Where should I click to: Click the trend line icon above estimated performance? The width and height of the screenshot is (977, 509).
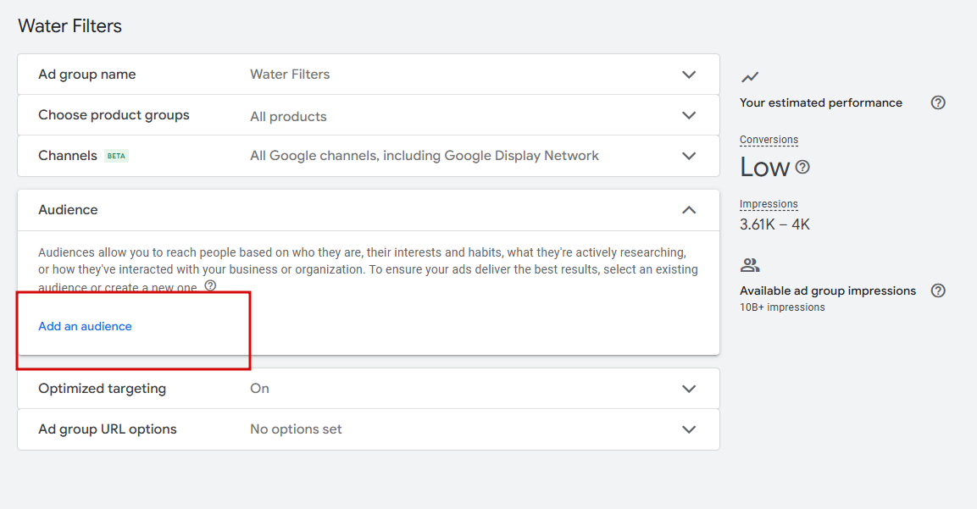(x=750, y=77)
